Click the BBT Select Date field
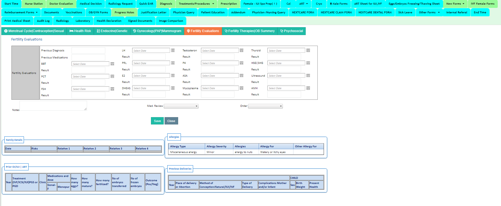501x206 pixels. coord(91,64)
